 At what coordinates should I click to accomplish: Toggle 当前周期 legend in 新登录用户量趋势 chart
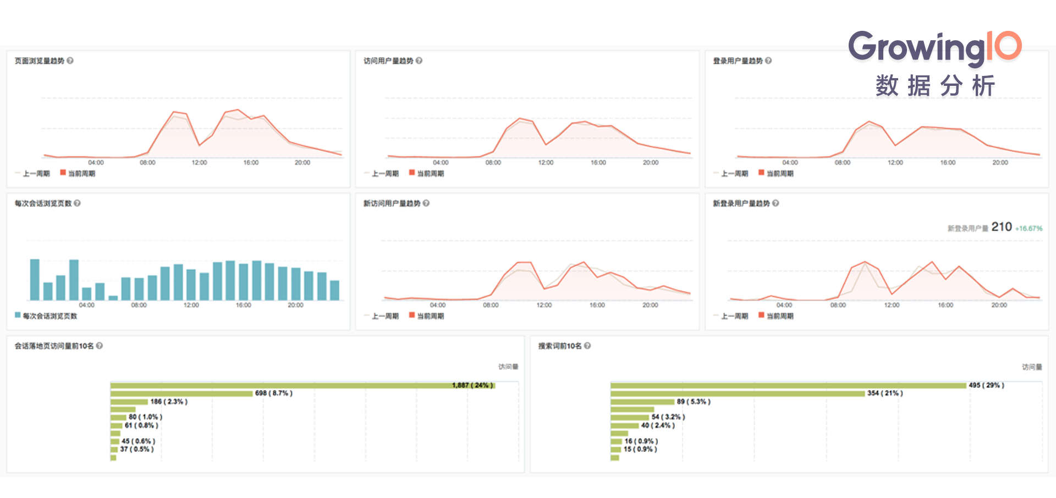click(x=776, y=316)
